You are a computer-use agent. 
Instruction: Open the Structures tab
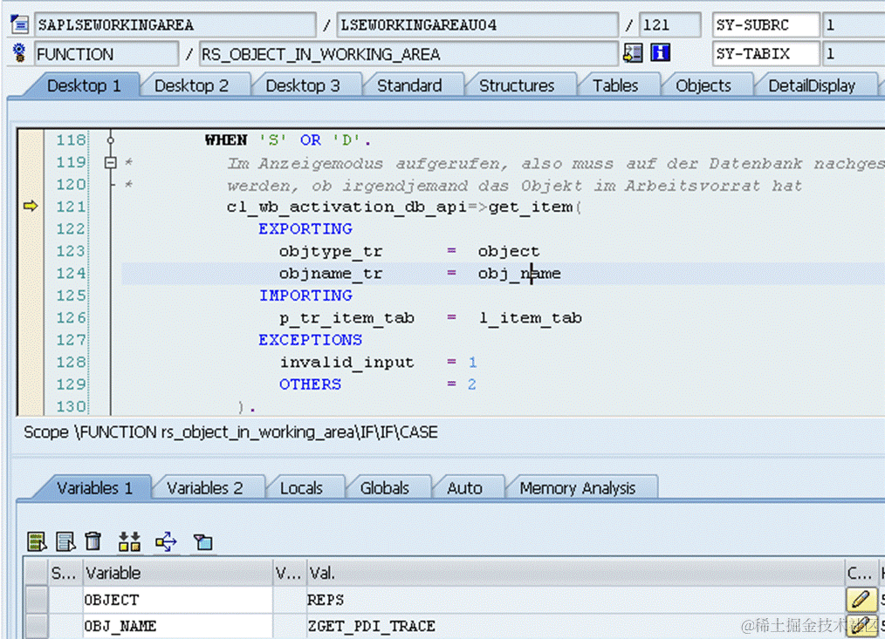coord(517,85)
